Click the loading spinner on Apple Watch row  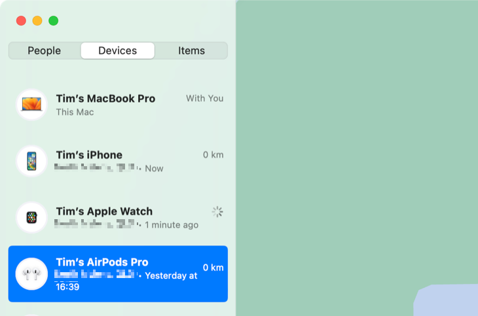[x=217, y=211]
